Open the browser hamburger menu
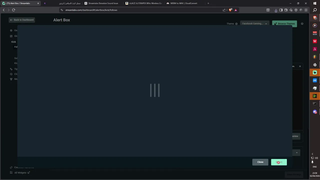The image size is (320, 180). [306, 10]
